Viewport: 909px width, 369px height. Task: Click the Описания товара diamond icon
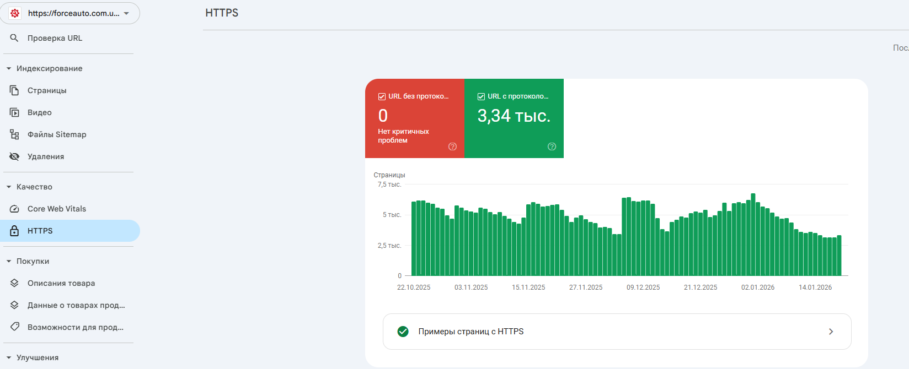(14, 283)
